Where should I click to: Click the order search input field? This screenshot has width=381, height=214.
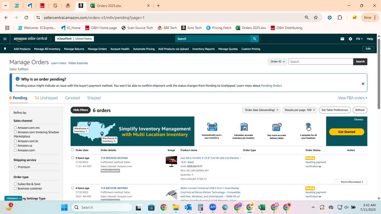click(x=321, y=62)
